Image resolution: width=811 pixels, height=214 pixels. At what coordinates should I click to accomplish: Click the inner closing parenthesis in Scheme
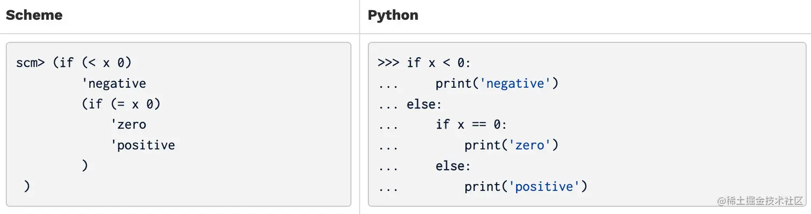85,166
